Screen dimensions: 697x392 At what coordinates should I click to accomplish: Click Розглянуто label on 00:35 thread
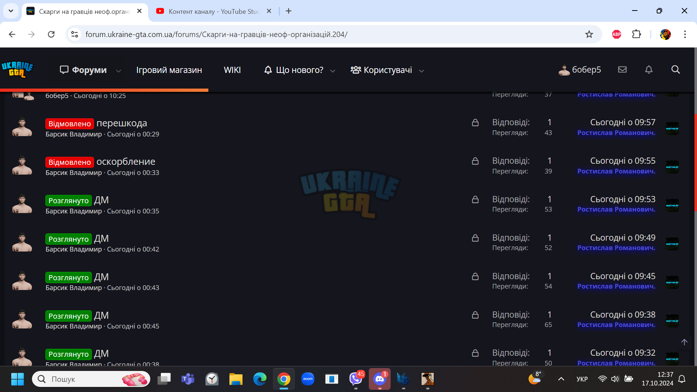pos(69,200)
